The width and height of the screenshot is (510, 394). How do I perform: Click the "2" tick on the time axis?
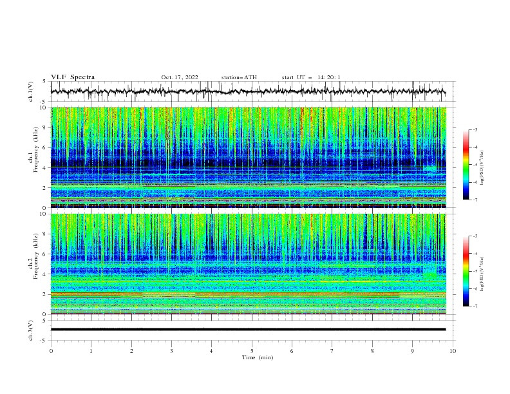point(131,351)
